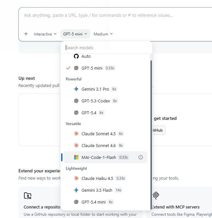
Task: Click the Connect a repository folder icon
Action: [x=28, y=196]
